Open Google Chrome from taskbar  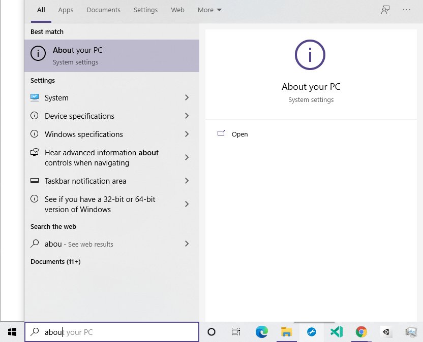[361, 332]
